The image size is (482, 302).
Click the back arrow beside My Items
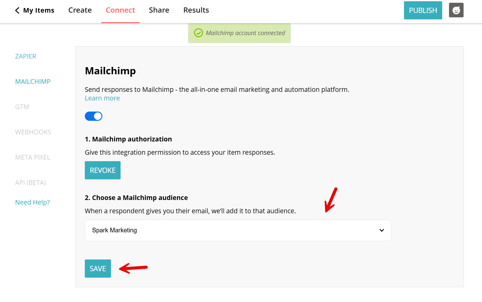coord(17,10)
